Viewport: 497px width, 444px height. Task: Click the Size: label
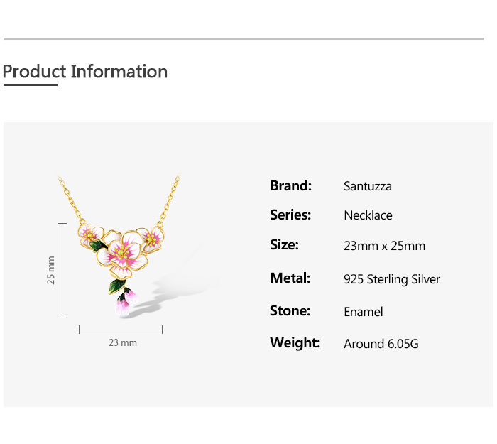click(x=284, y=245)
